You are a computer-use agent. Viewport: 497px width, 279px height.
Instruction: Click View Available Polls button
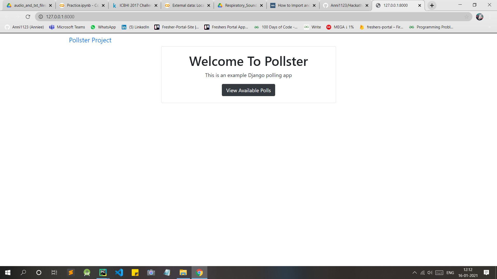coord(248,90)
